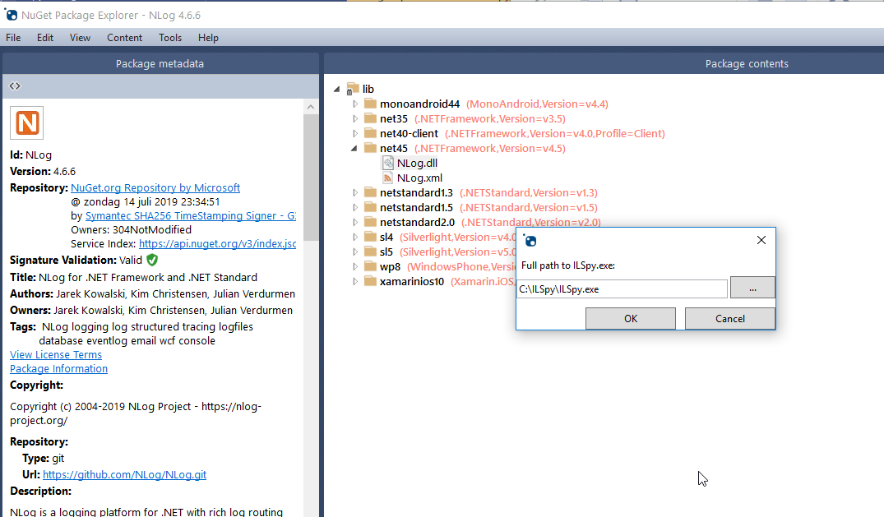This screenshot has width=884, height=517.
Task: Toggle the metadata source view icon
Action: (x=15, y=85)
